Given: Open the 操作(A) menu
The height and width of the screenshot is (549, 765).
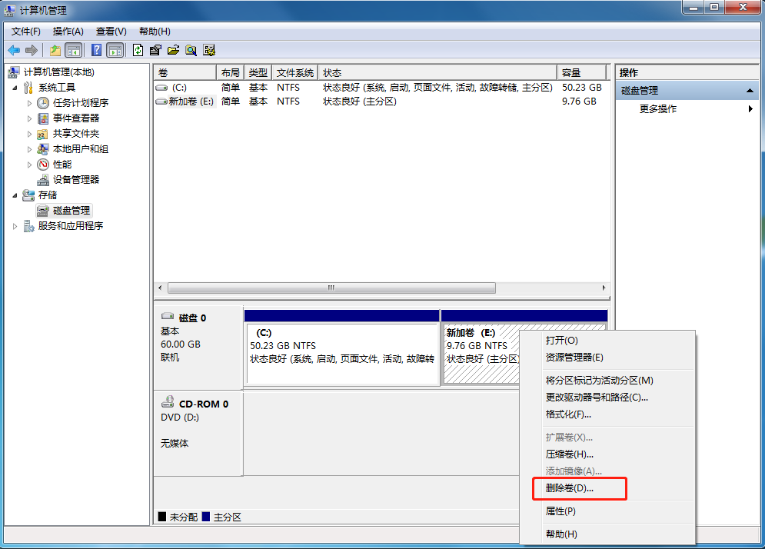Looking at the screenshot, I should [68, 32].
